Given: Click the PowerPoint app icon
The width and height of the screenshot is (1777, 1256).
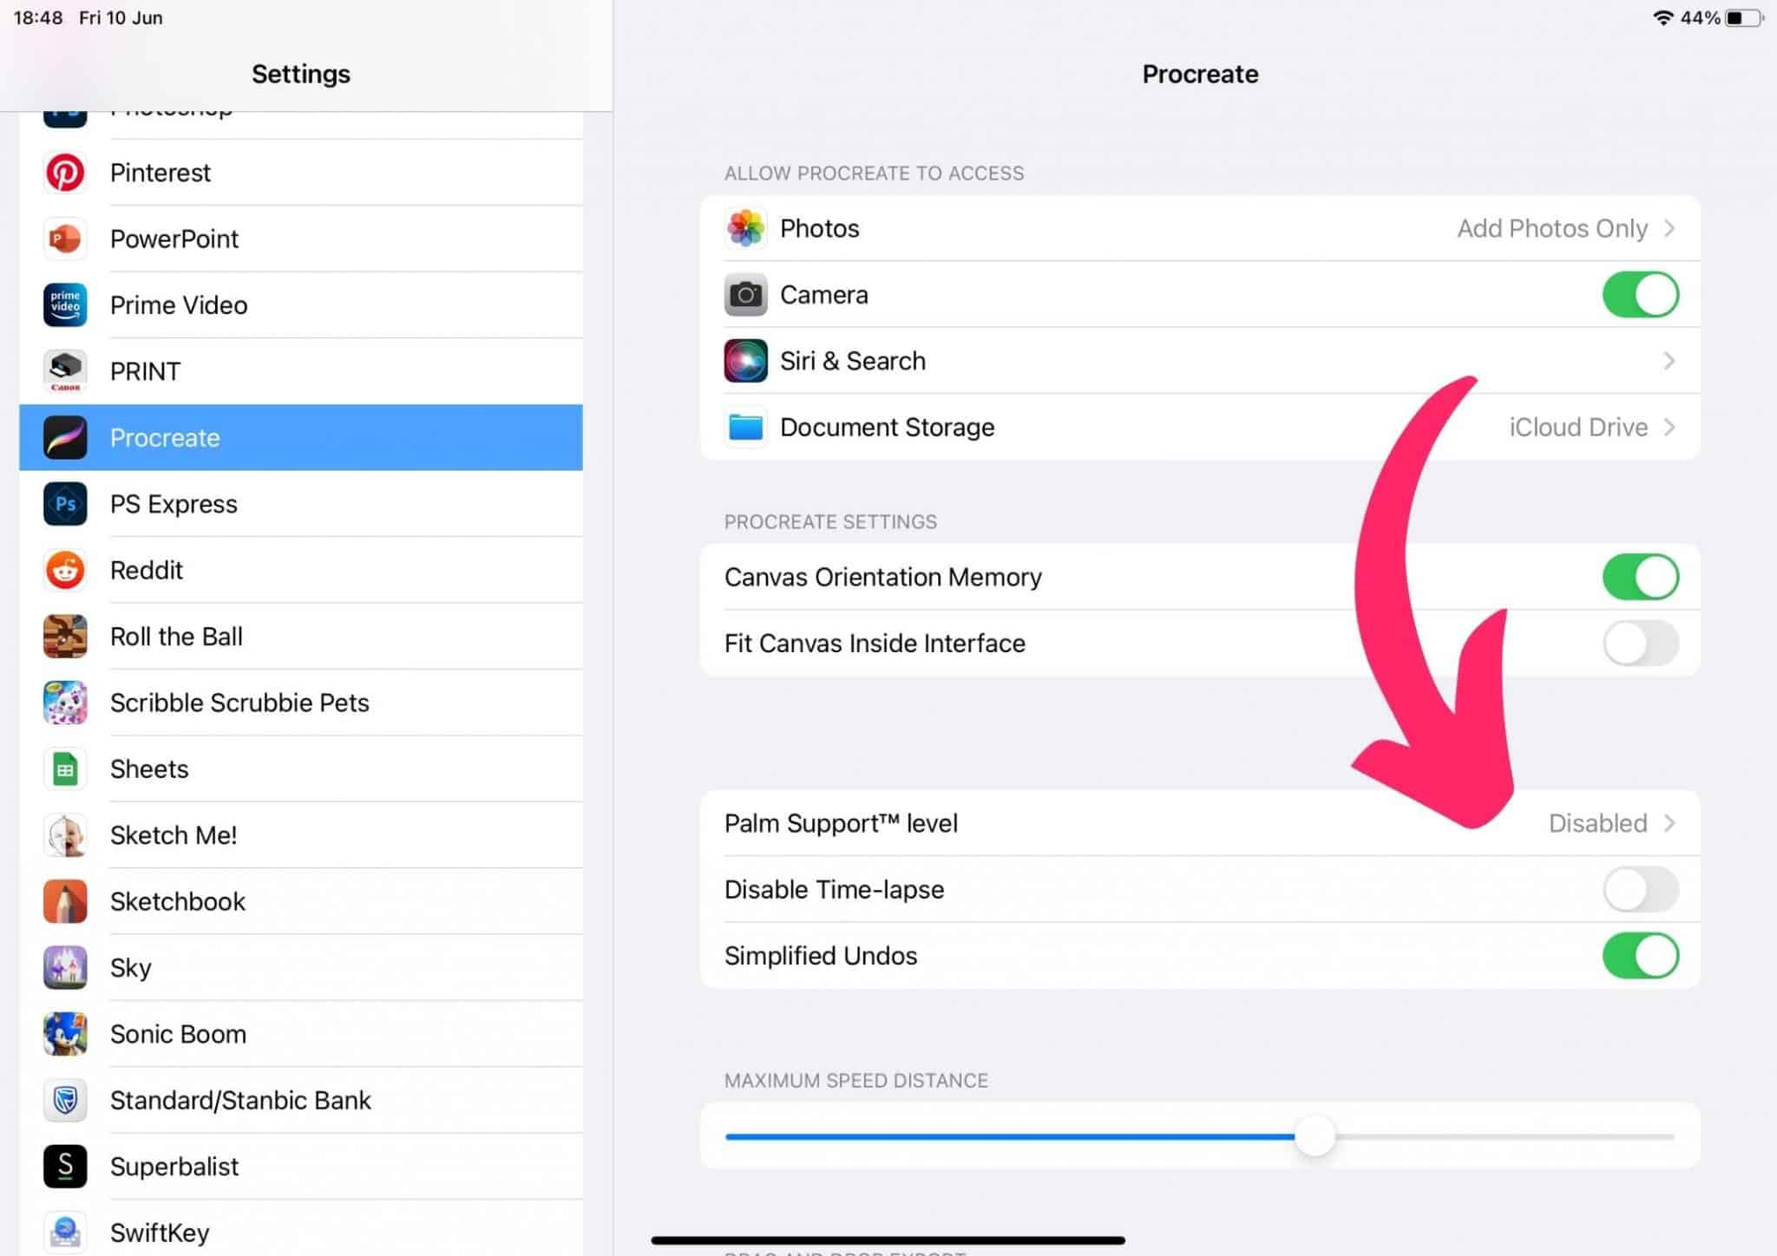Looking at the screenshot, I should 65,239.
